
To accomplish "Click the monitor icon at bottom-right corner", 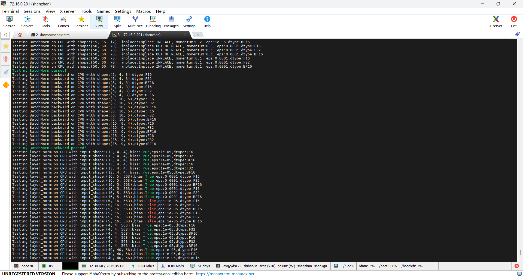I will (x=519, y=274).
